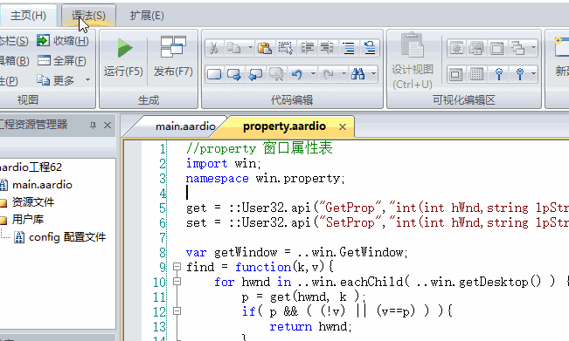Click the next bookmark icon
Viewport: 569px width, 341px height.
[234, 74]
